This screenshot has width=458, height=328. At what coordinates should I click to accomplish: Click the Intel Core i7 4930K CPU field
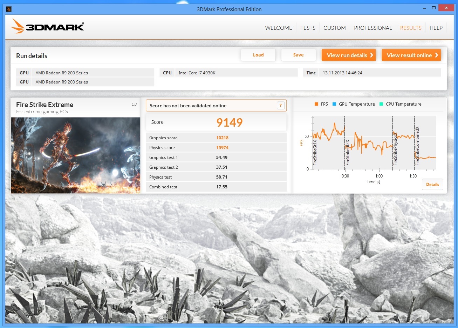click(236, 73)
